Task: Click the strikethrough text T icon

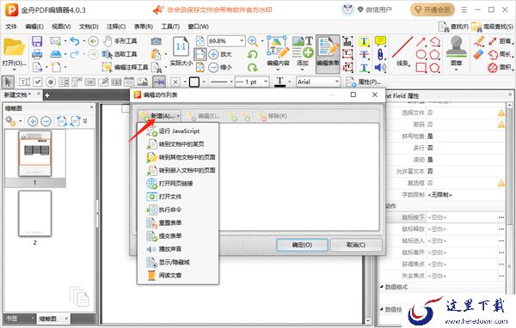Action: click(364, 55)
